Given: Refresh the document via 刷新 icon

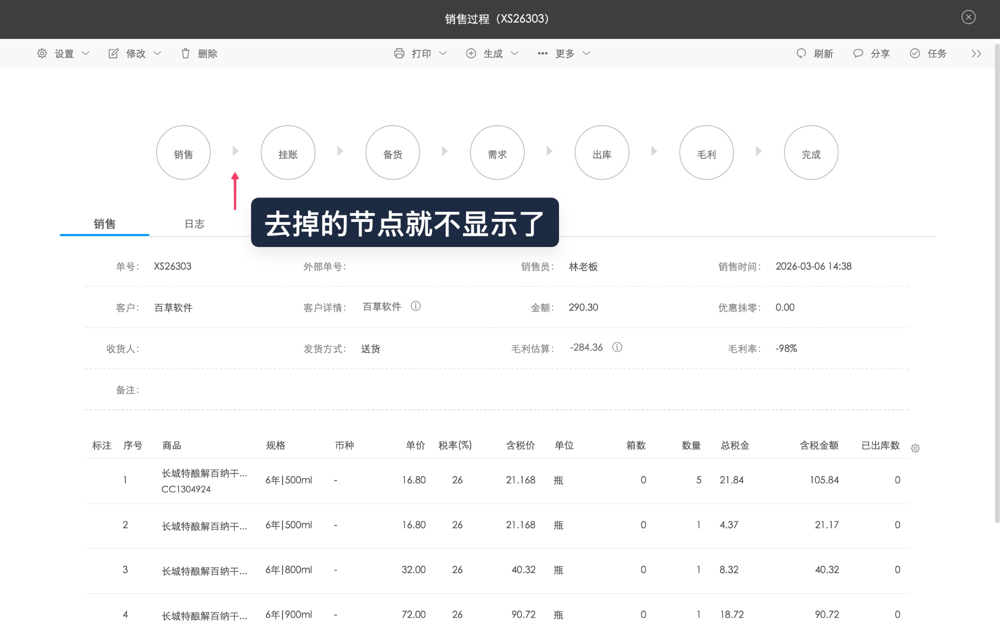Looking at the screenshot, I should (x=802, y=53).
